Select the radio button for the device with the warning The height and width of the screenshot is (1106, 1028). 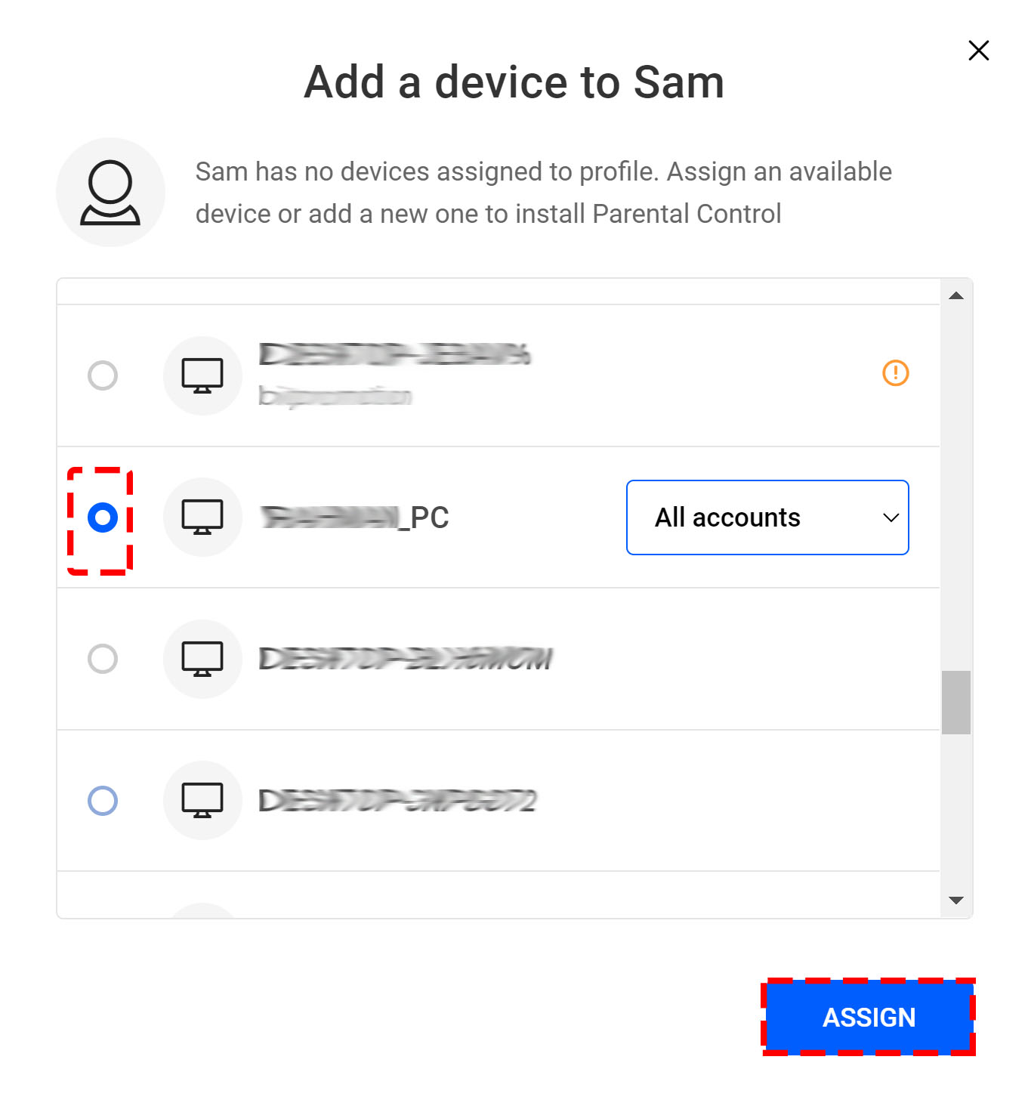point(103,375)
